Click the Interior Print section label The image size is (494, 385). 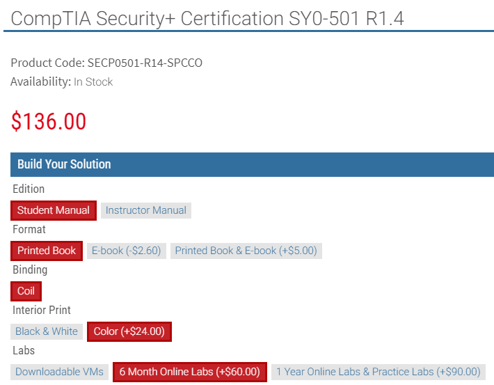(42, 310)
